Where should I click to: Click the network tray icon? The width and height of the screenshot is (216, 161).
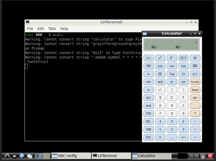(x=203, y=156)
